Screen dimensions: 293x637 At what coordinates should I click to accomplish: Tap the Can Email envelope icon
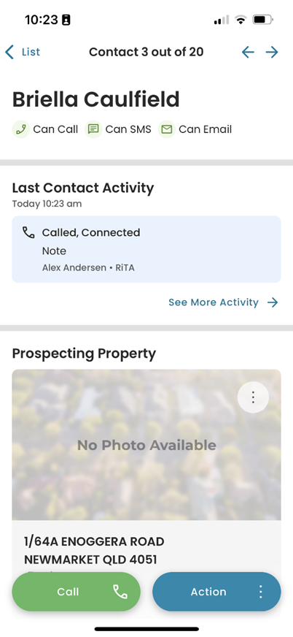click(x=167, y=129)
